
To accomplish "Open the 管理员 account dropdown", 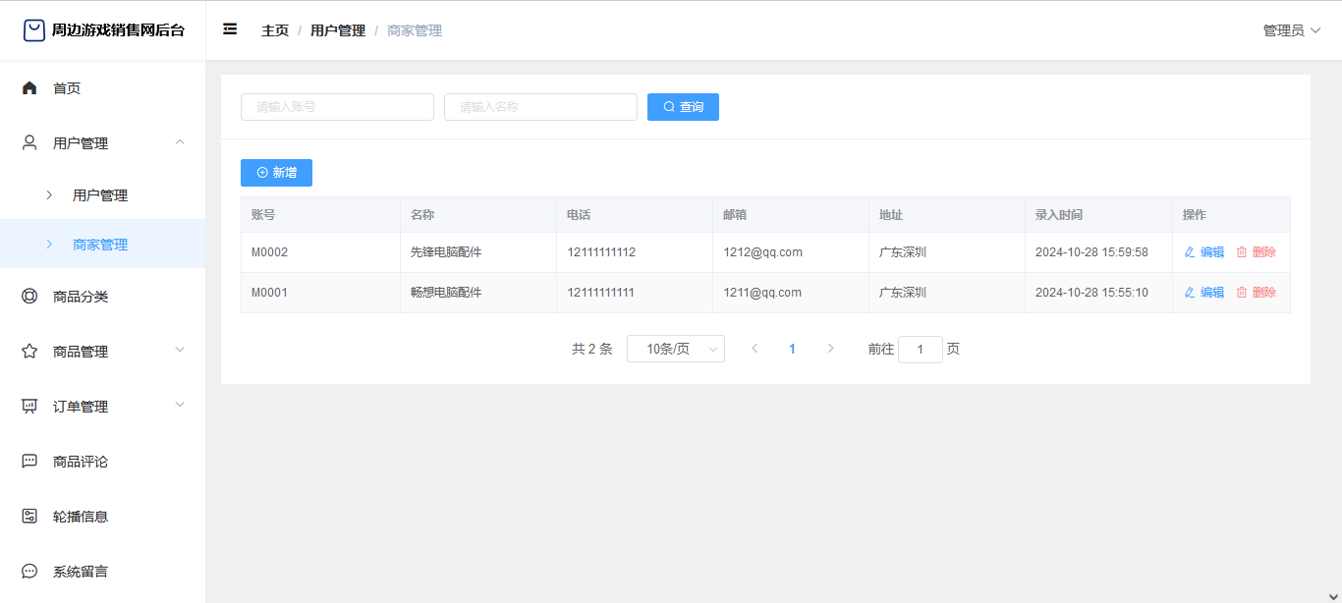I will click(x=1291, y=30).
